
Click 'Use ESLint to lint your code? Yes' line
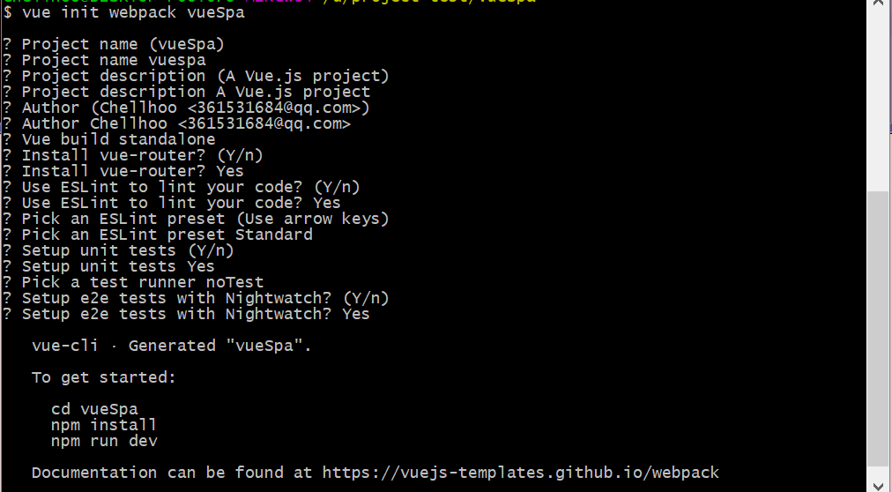click(x=181, y=203)
